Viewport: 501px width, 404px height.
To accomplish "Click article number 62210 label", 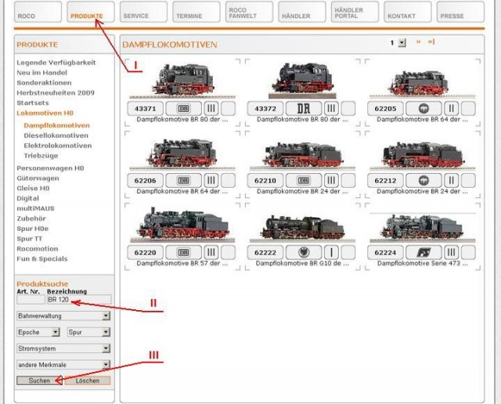I will (265, 181).
